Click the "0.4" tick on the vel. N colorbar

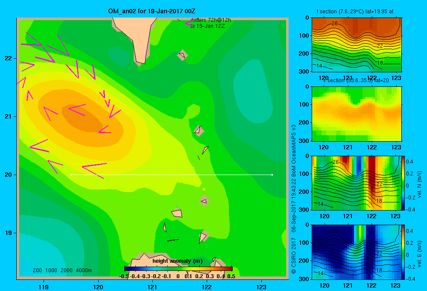pyautogui.click(x=409, y=162)
